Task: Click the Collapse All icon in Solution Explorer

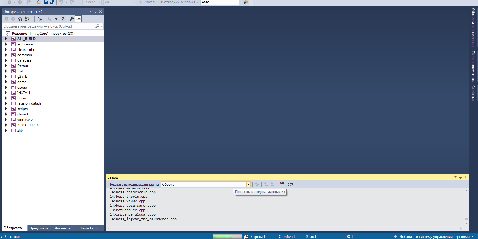Action: 56,19
